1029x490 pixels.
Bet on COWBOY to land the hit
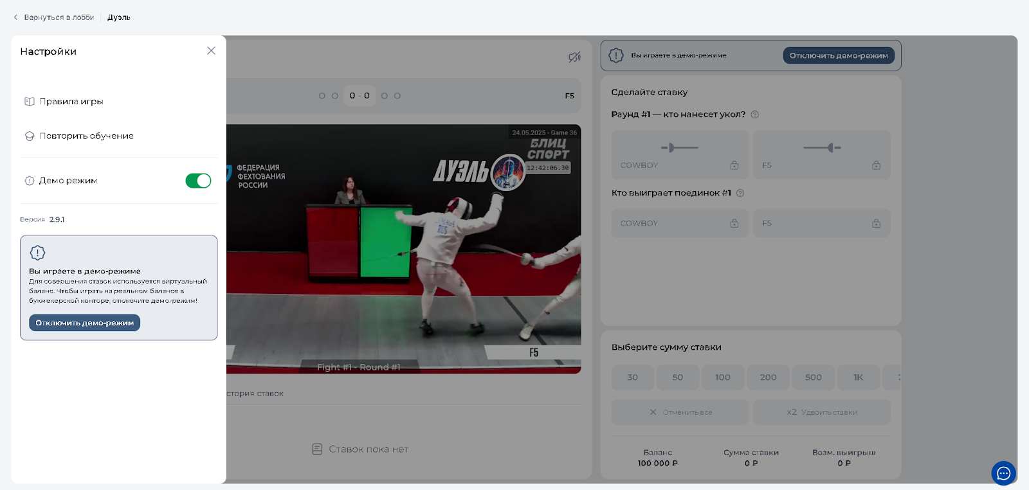point(679,155)
